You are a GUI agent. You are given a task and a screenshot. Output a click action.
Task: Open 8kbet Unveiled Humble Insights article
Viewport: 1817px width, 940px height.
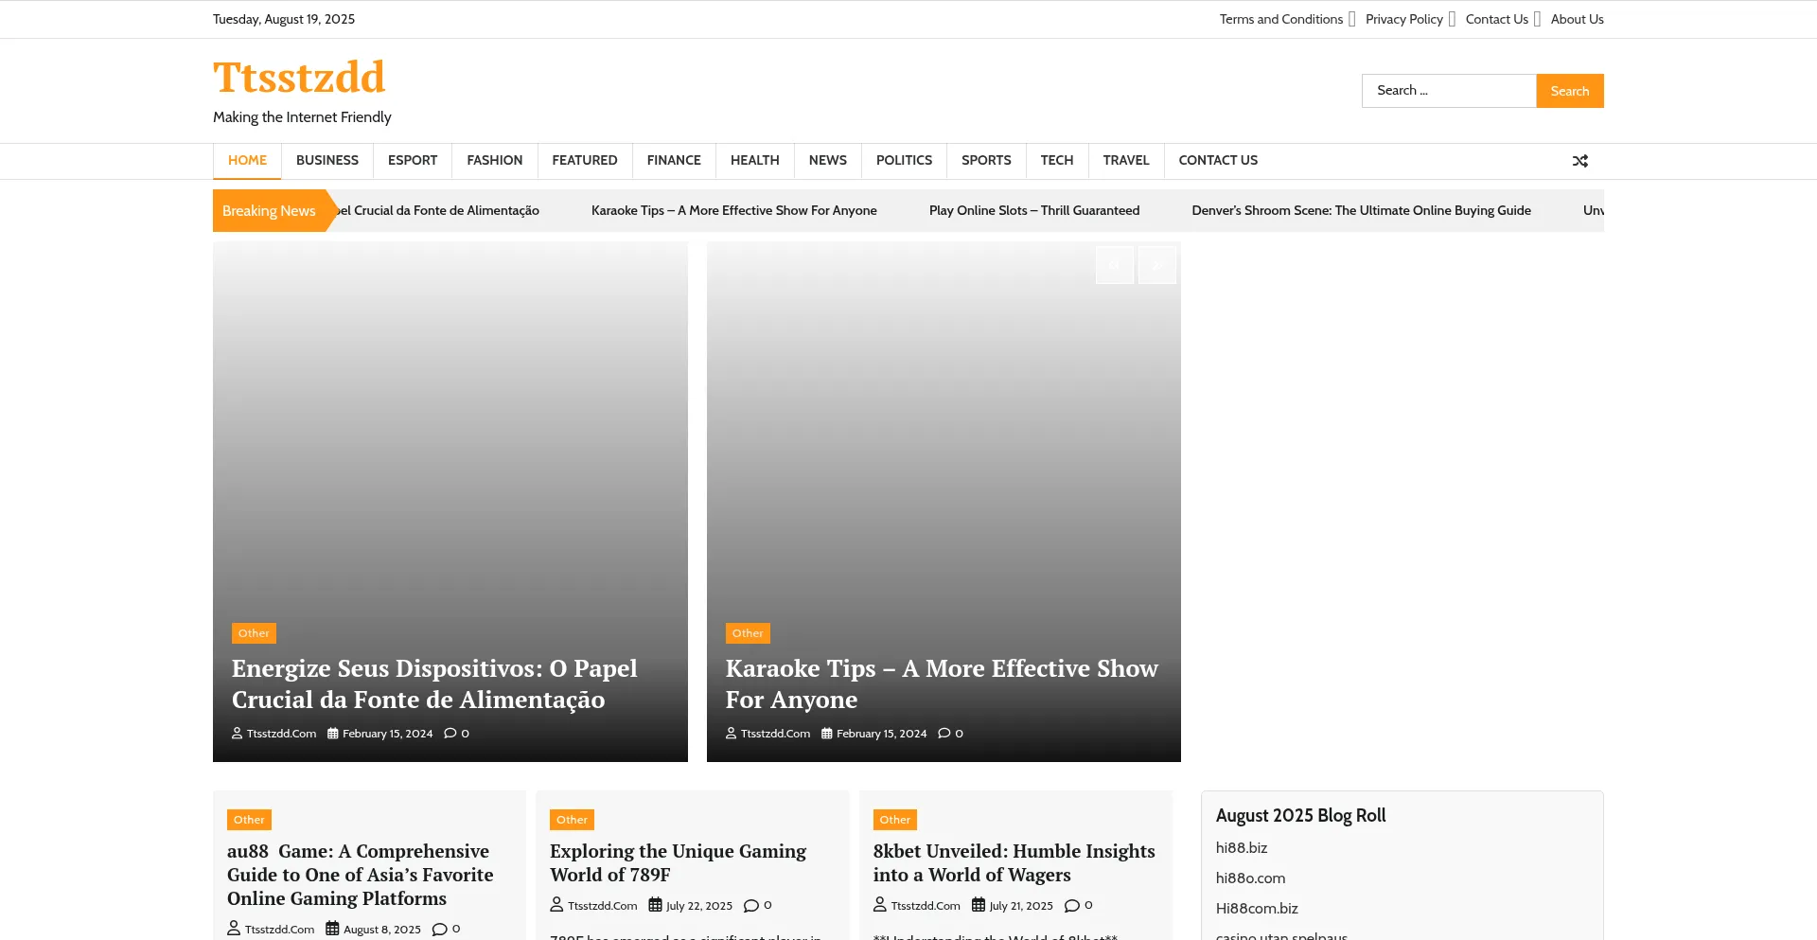click(x=1014, y=862)
